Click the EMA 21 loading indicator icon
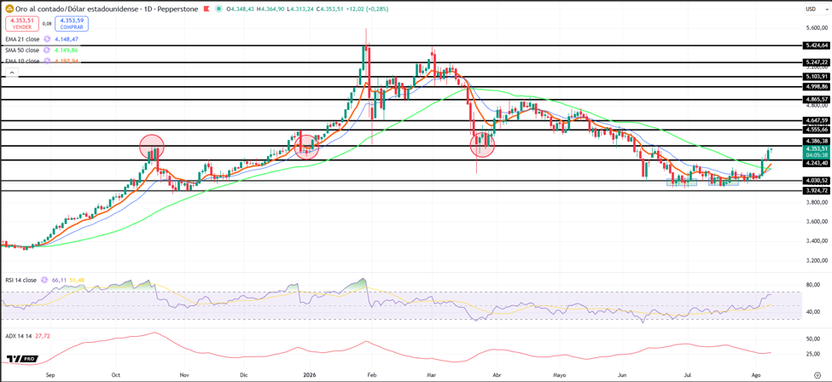 [47, 39]
